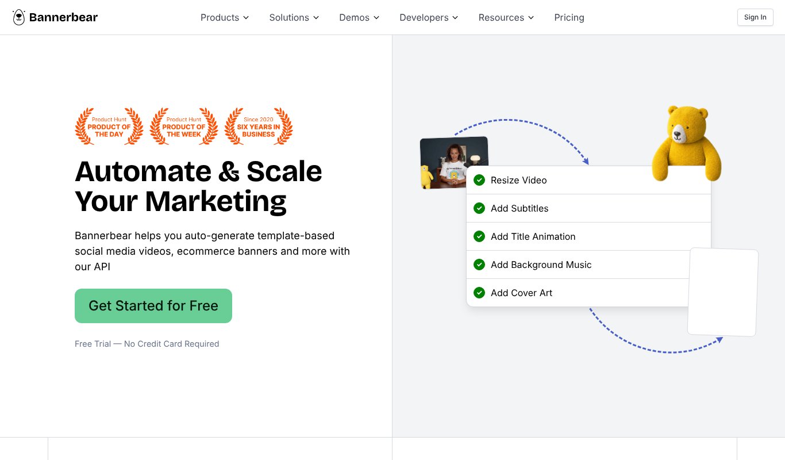Click the Six Years in Business badge
Screen dimensions: 785x460
259,126
